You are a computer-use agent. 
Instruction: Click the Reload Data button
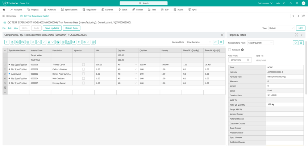point(71,28)
